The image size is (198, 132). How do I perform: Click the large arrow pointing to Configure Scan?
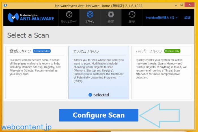point(160,115)
